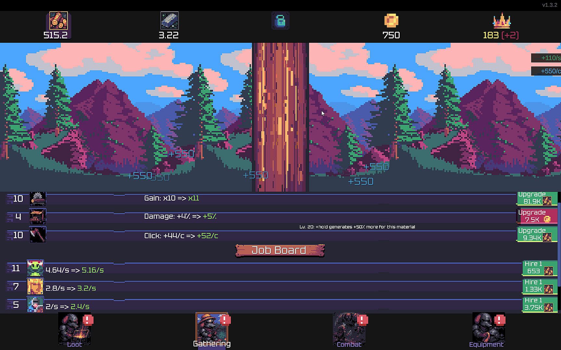The image size is (561, 350).
Task: Hire one worker for 3.75K
Action: [x=540, y=304]
